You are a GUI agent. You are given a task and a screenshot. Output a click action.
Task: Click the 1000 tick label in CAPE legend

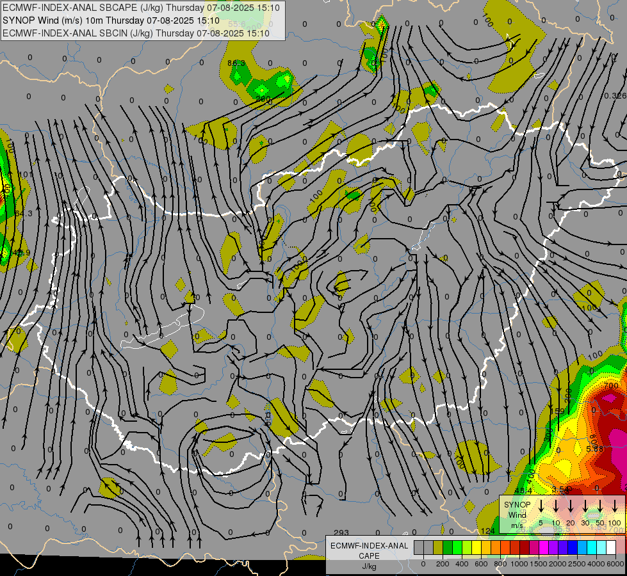click(519, 564)
